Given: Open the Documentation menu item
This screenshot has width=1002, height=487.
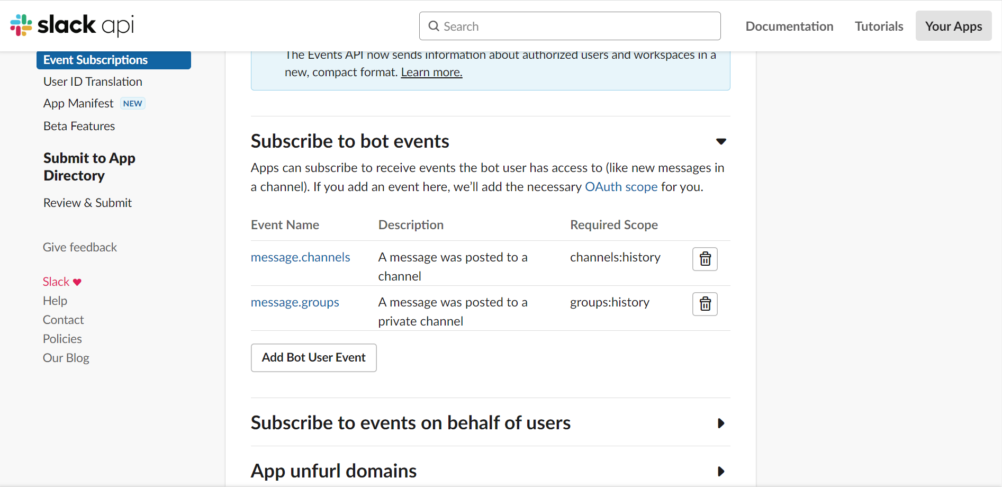Looking at the screenshot, I should [x=789, y=26].
